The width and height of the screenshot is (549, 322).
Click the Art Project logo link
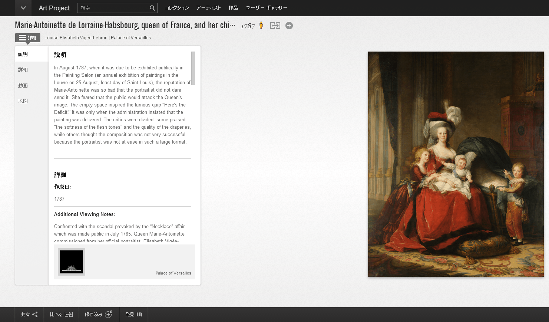(54, 8)
